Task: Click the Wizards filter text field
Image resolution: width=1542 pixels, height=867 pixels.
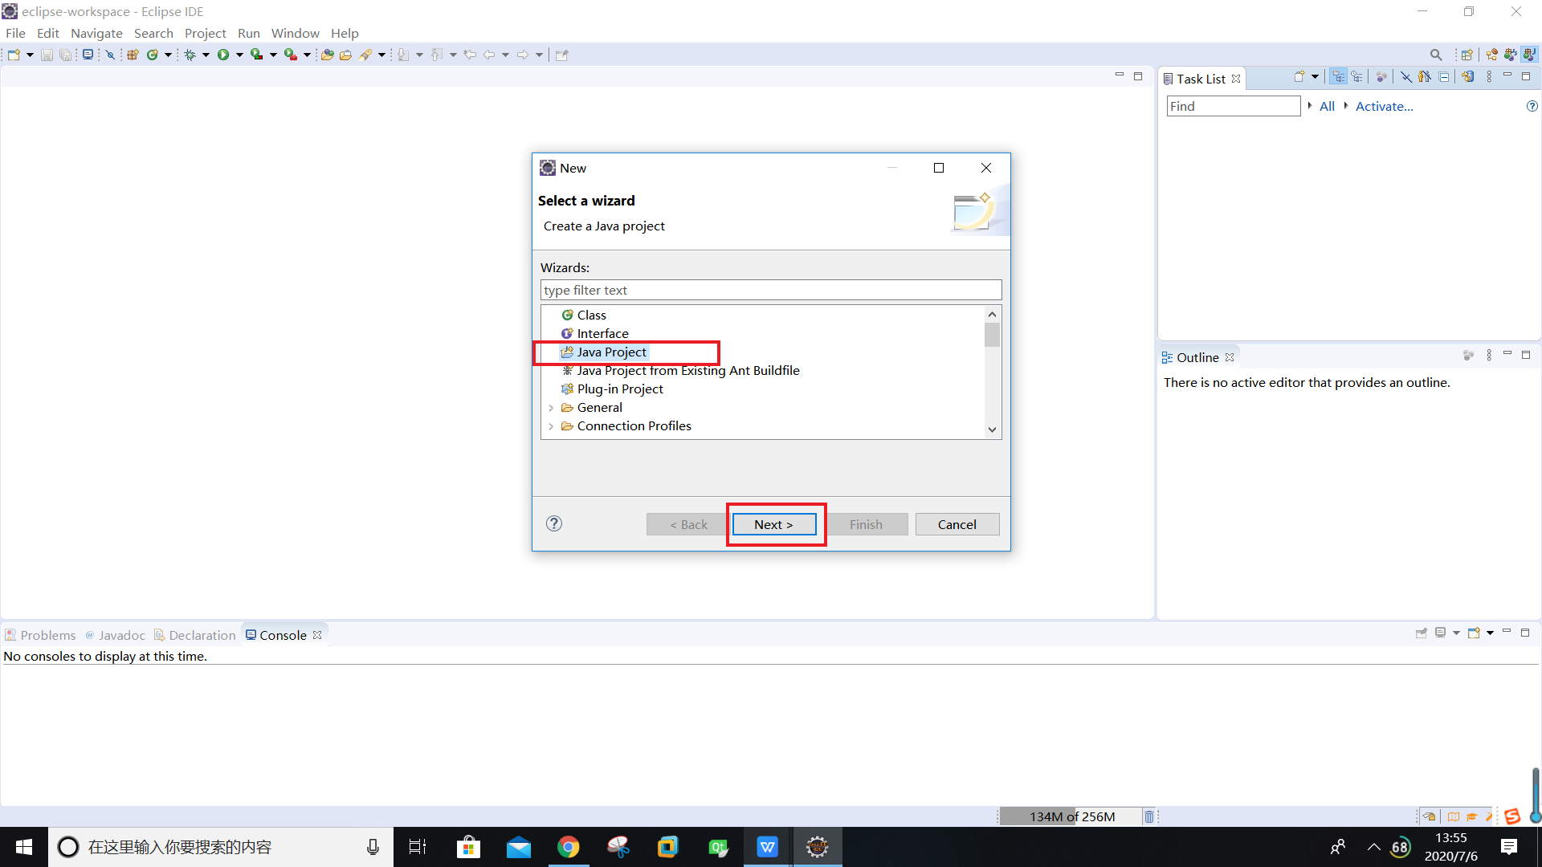Action: point(771,290)
